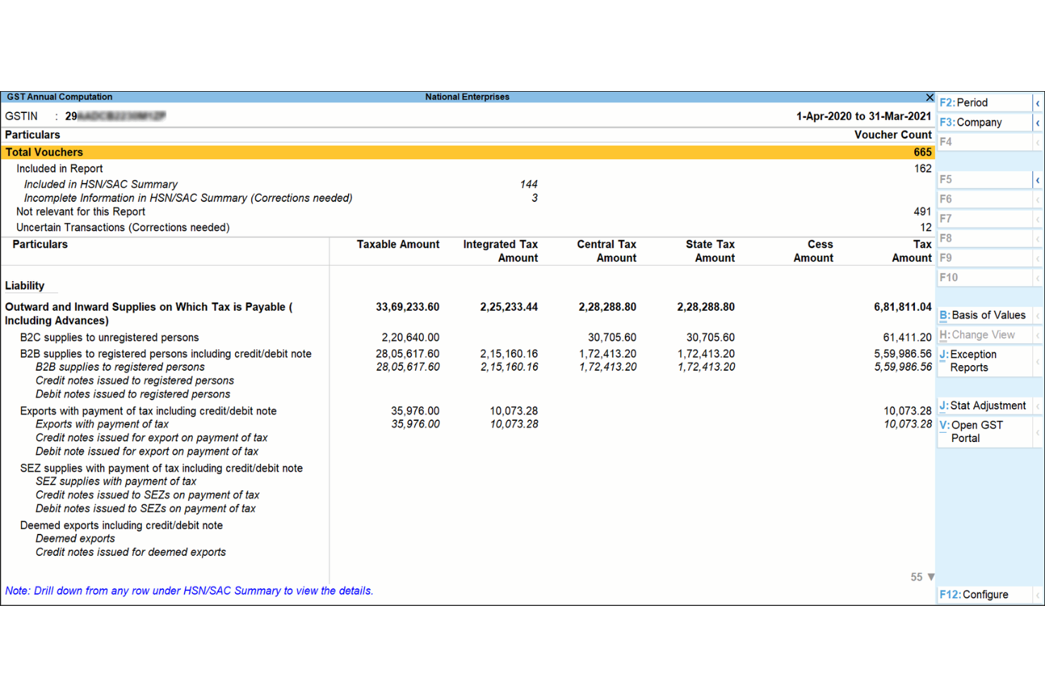
Task: Select B2C supplies to unregistered persons
Action: click(x=109, y=337)
